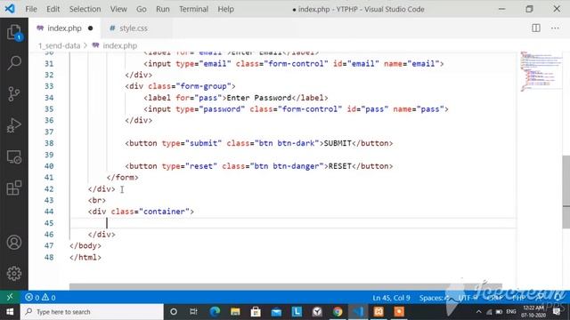
Task: Click the ENG language indicator in the tray
Action: pyautogui.click(x=510, y=312)
